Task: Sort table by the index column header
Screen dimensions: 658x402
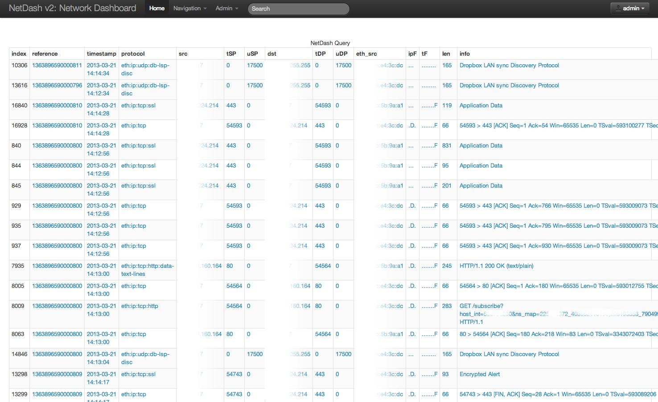Action: 19,53
